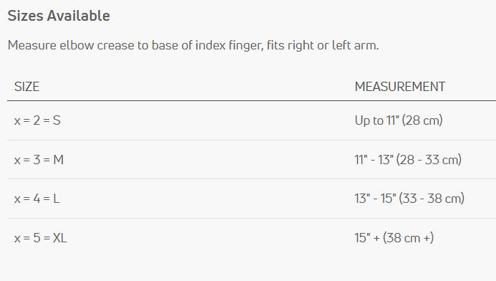Click the MEASUREMENT column header
Image resolution: width=496 pixels, height=281 pixels.
pos(400,87)
